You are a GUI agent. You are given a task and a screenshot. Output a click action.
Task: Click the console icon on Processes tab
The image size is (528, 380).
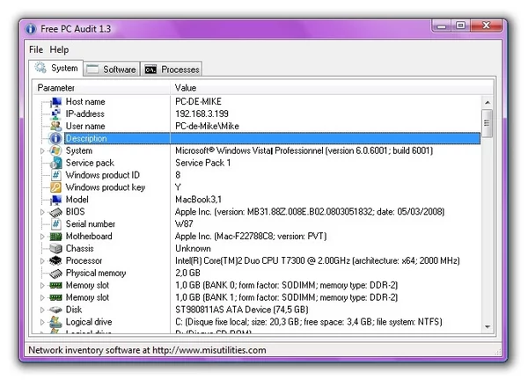150,69
